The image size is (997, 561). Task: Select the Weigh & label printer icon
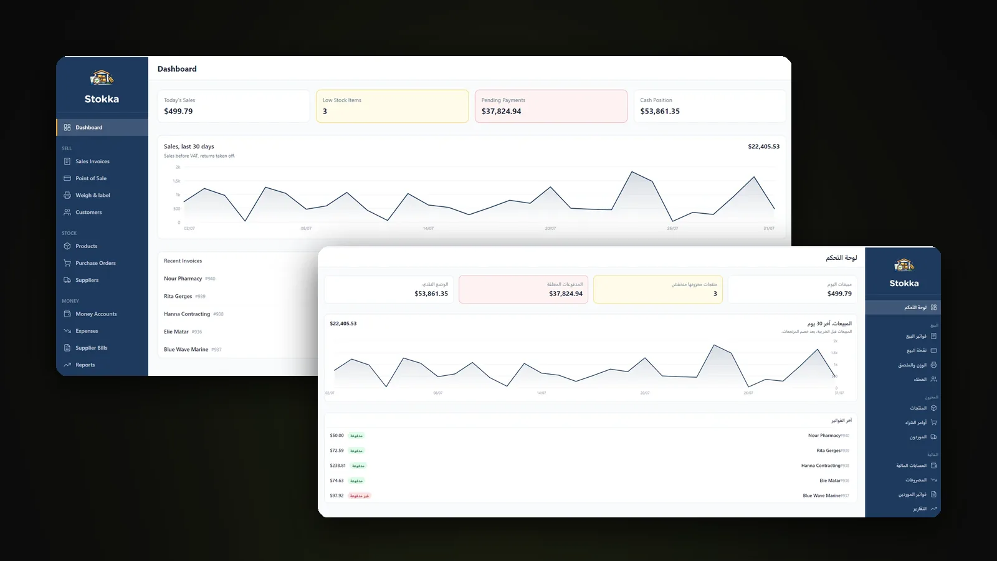pyautogui.click(x=67, y=195)
